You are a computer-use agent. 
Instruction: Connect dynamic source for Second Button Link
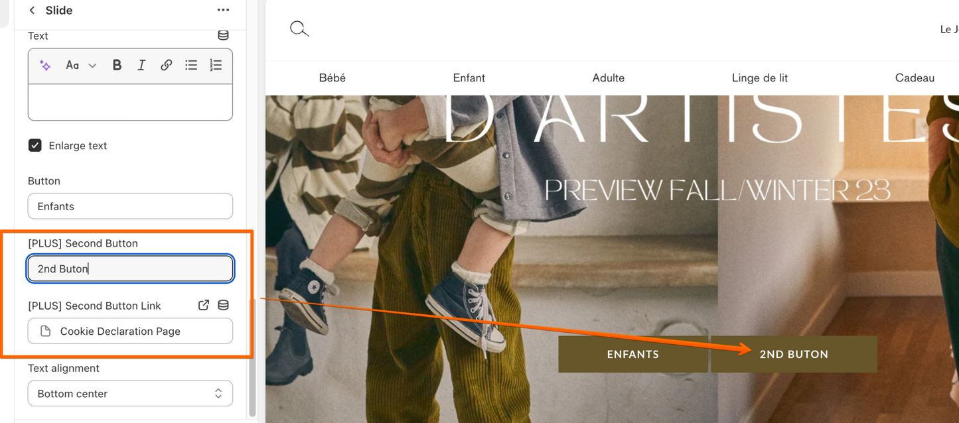click(223, 305)
